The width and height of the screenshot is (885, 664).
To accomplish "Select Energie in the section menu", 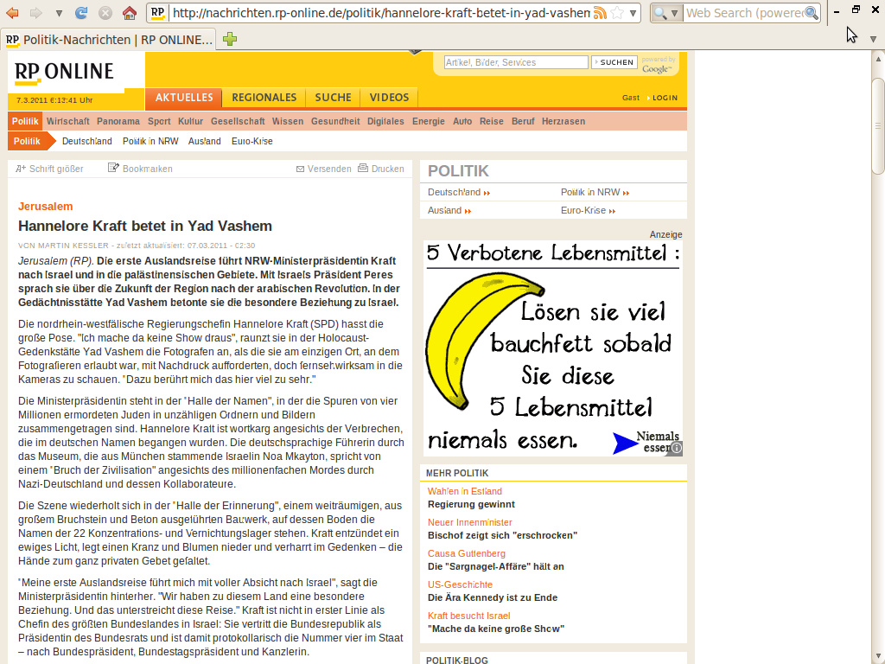I will click(429, 121).
